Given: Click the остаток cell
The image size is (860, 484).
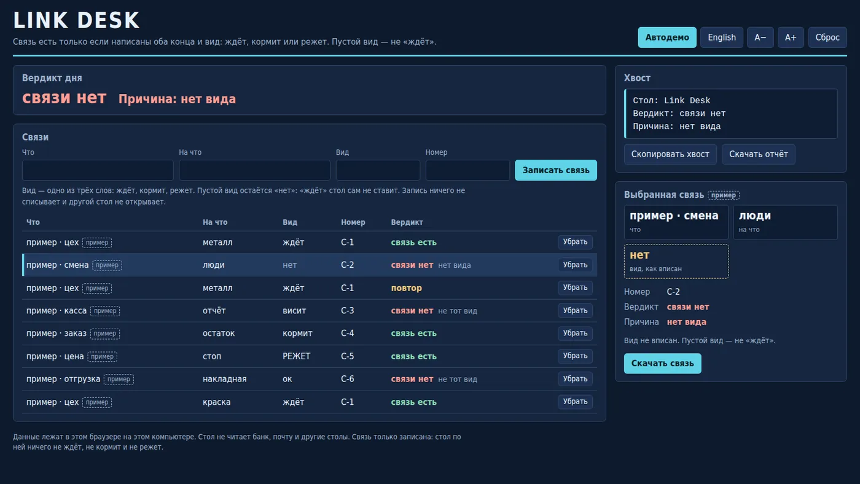Looking at the screenshot, I should click(219, 334).
